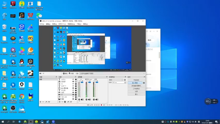The height and width of the screenshot is (124, 220).
Task: Pop out the Scenes dock
Action: point(56,77)
